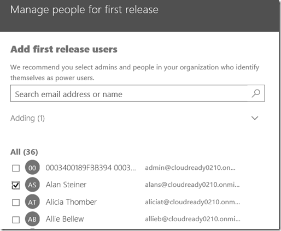Screen dimensions: 281x231
Task: Click the admin@cloudready0210 email address
Action: [x=190, y=168]
